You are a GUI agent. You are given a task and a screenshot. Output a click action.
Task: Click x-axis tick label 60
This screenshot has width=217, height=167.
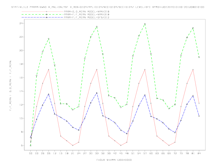tap(151, 153)
